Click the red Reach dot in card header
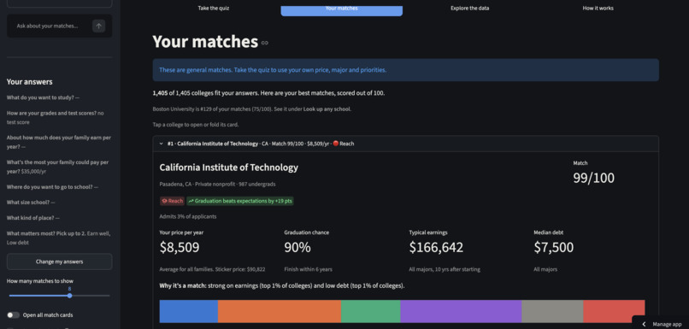 pyautogui.click(x=335, y=144)
